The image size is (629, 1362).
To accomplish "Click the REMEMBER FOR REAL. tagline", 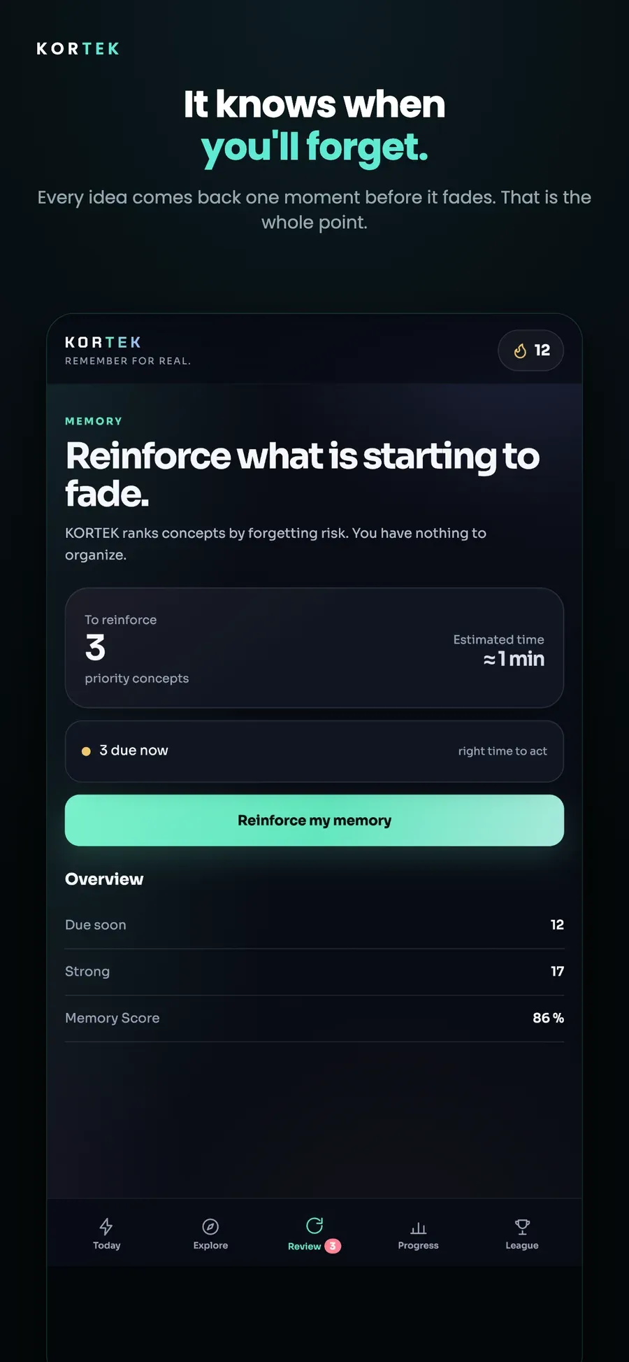I will coord(128,361).
